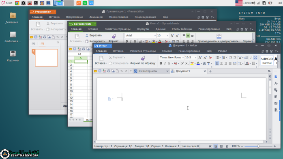
Task: Click Копировать in Spreadsheets ribbon
Action: point(95,41)
